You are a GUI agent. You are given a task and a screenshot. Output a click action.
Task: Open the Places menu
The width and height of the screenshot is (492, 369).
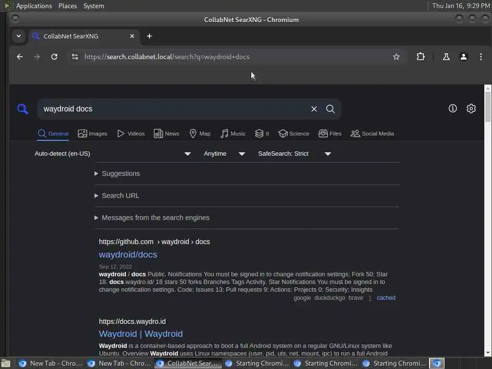68,6
